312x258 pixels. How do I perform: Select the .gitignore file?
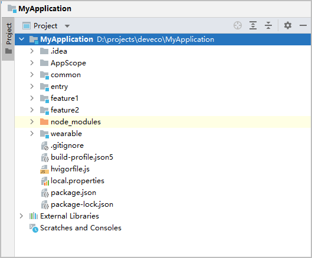coord(67,145)
